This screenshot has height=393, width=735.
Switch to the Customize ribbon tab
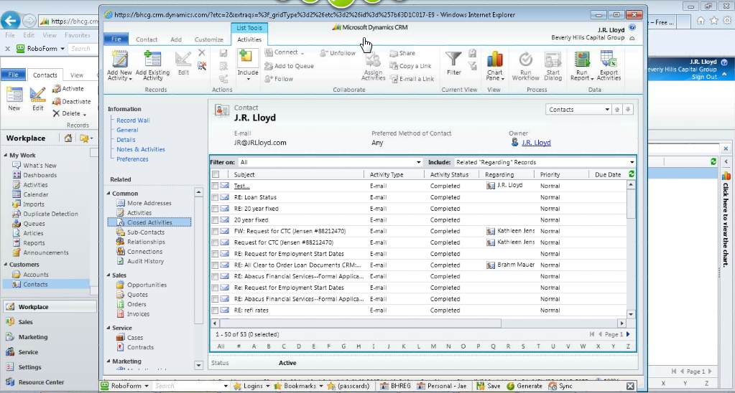point(209,39)
